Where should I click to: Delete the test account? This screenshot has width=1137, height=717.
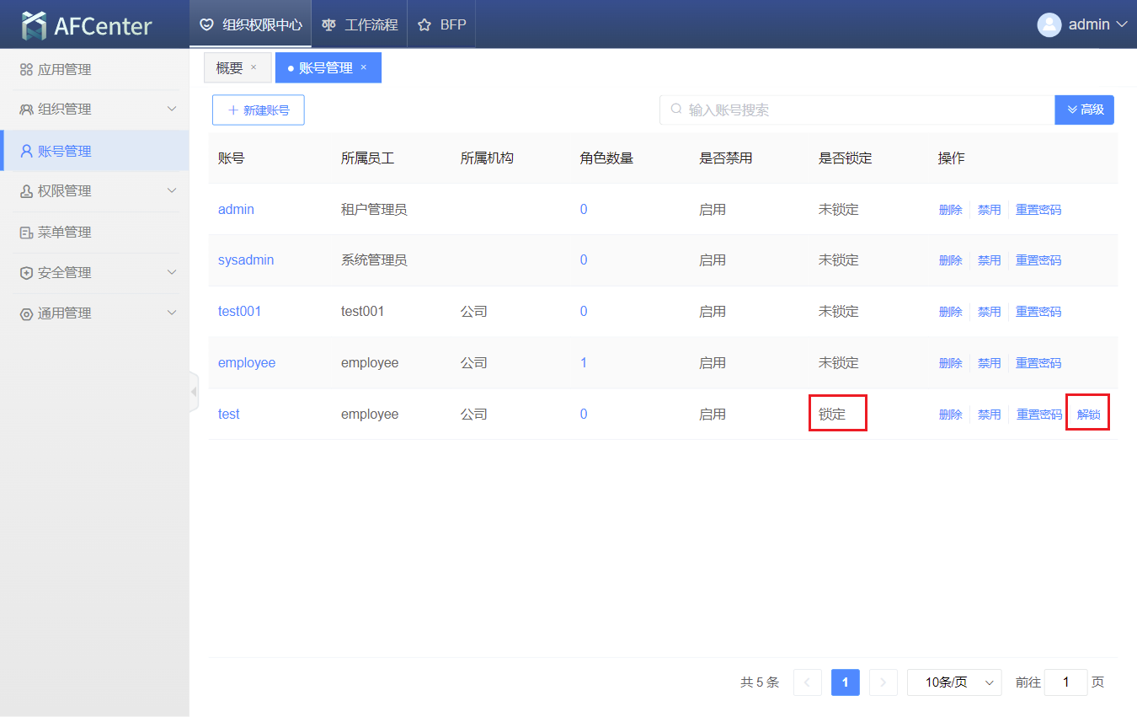(950, 415)
